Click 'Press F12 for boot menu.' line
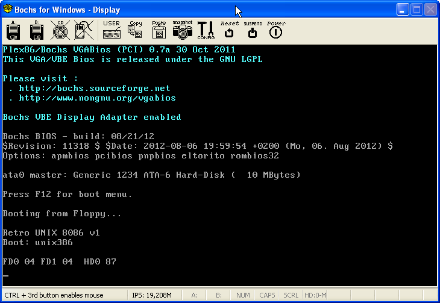Screen dimensions: 440x303 point(68,194)
